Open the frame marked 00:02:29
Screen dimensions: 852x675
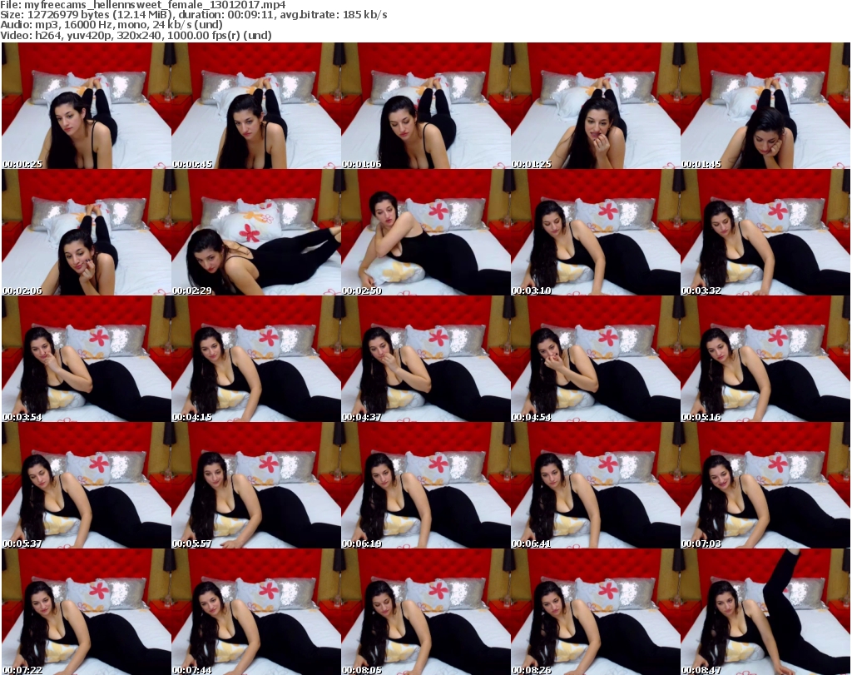point(256,232)
